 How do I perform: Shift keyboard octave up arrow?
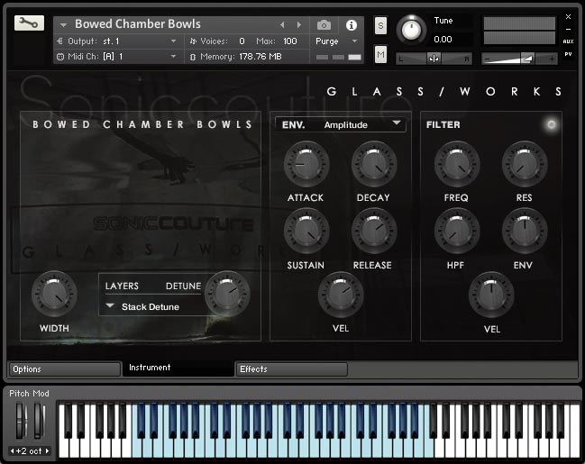pos(48,451)
